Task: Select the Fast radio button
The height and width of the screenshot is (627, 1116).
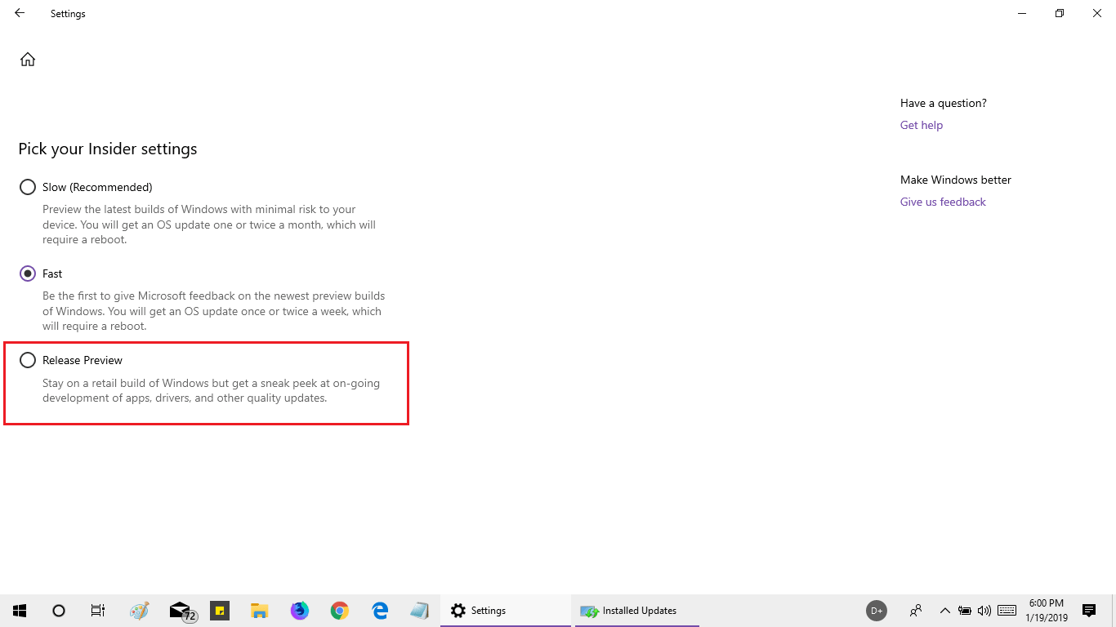Action: pyautogui.click(x=28, y=273)
